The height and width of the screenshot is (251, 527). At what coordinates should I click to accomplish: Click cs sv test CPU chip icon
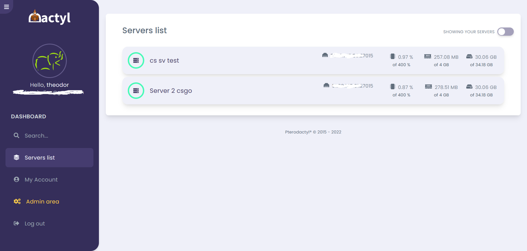[392, 57]
